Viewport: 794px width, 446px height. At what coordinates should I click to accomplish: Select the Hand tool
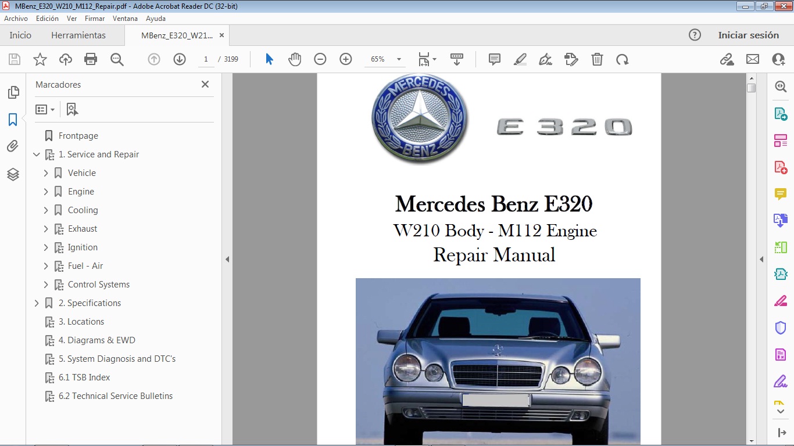pos(295,59)
